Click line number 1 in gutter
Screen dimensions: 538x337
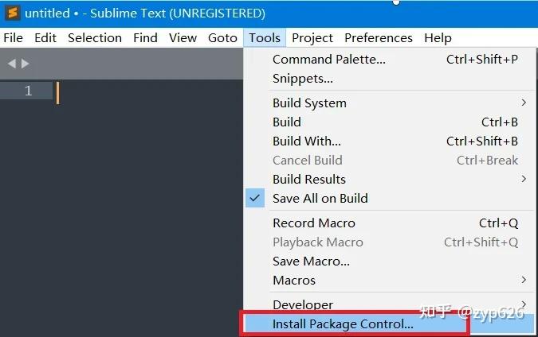point(28,91)
